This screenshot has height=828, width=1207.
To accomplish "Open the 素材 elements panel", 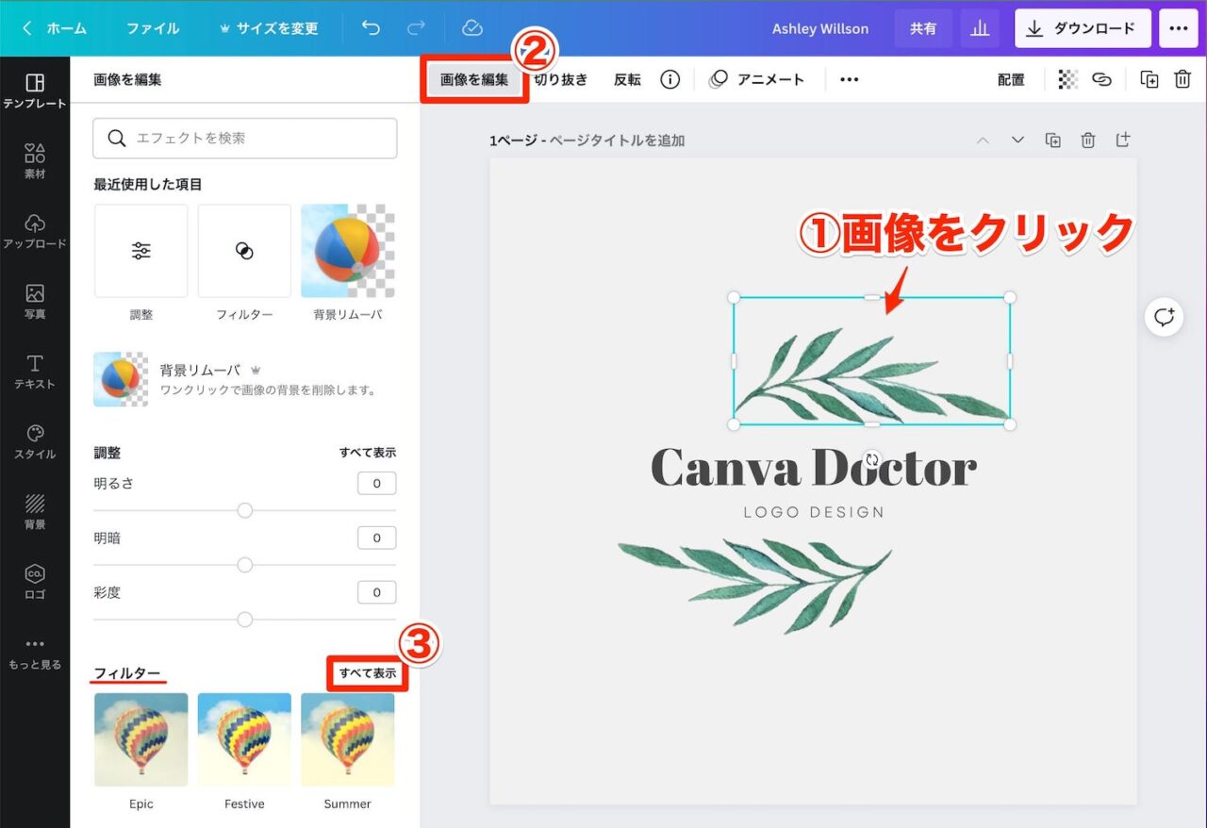I will [35, 161].
